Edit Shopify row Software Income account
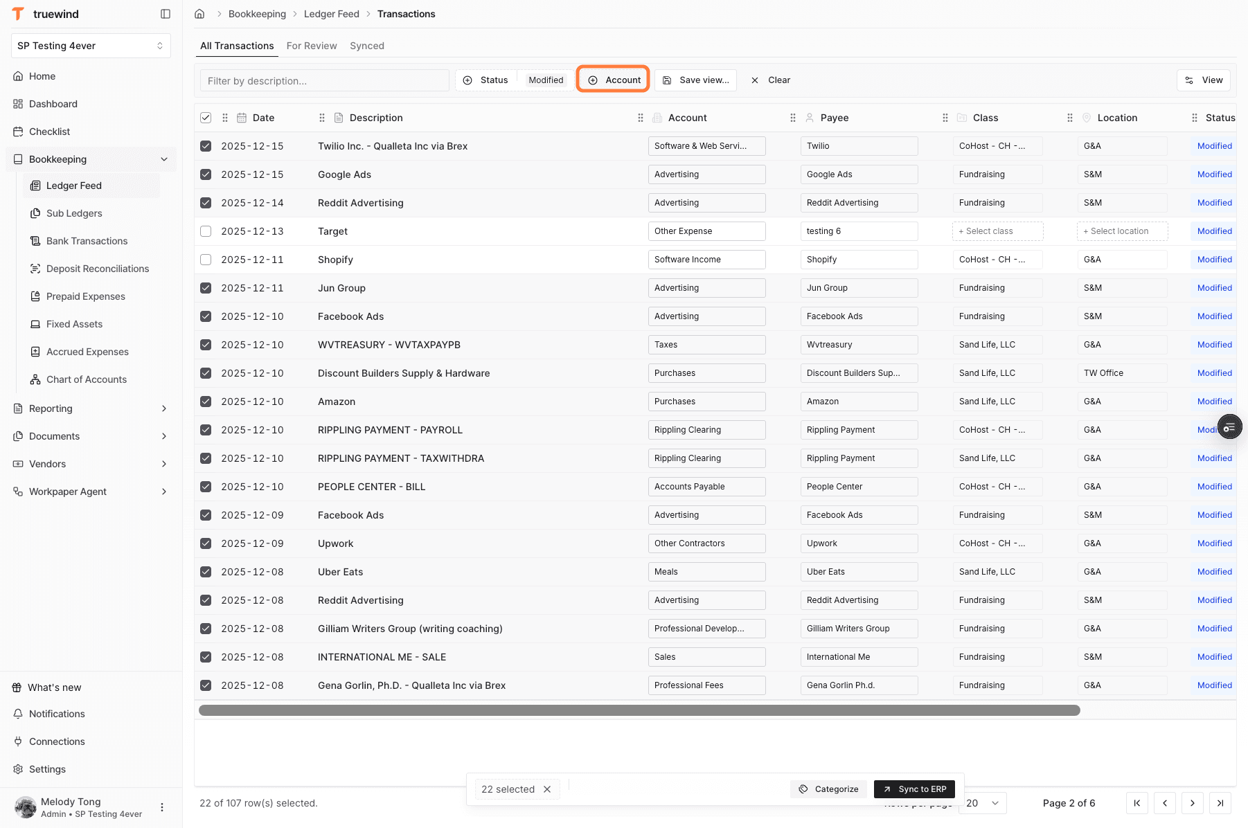 (706, 260)
